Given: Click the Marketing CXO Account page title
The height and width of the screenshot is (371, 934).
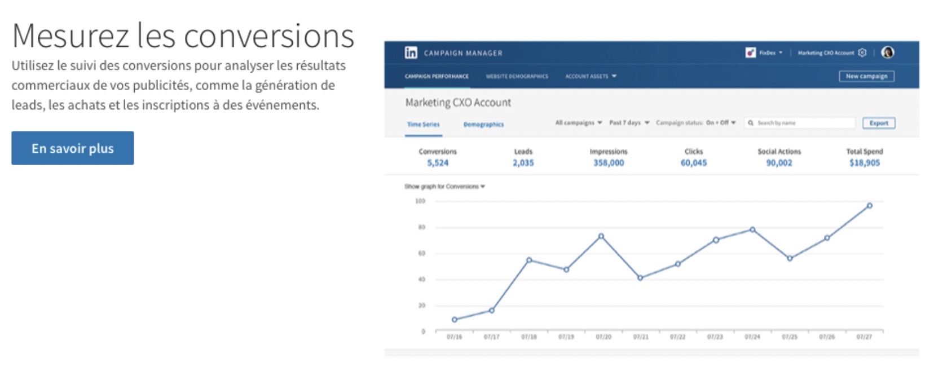Looking at the screenshot, I should point(458,103).
